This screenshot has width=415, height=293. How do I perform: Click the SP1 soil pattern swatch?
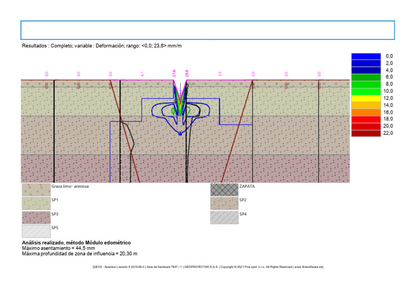(x=36, y=203)
